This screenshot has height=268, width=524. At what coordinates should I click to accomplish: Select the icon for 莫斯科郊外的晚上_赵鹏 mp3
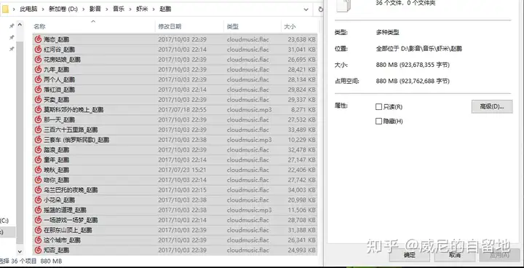(x=38, y=110)
